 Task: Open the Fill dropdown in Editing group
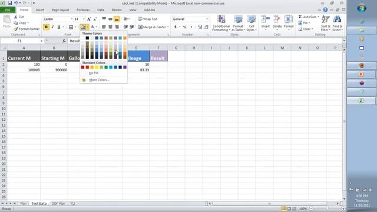304,23
